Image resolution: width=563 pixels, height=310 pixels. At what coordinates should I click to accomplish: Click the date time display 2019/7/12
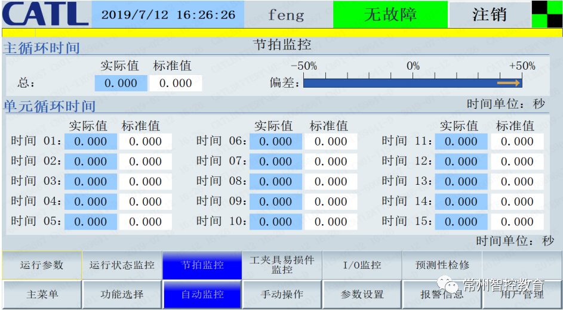pos(168,14)
